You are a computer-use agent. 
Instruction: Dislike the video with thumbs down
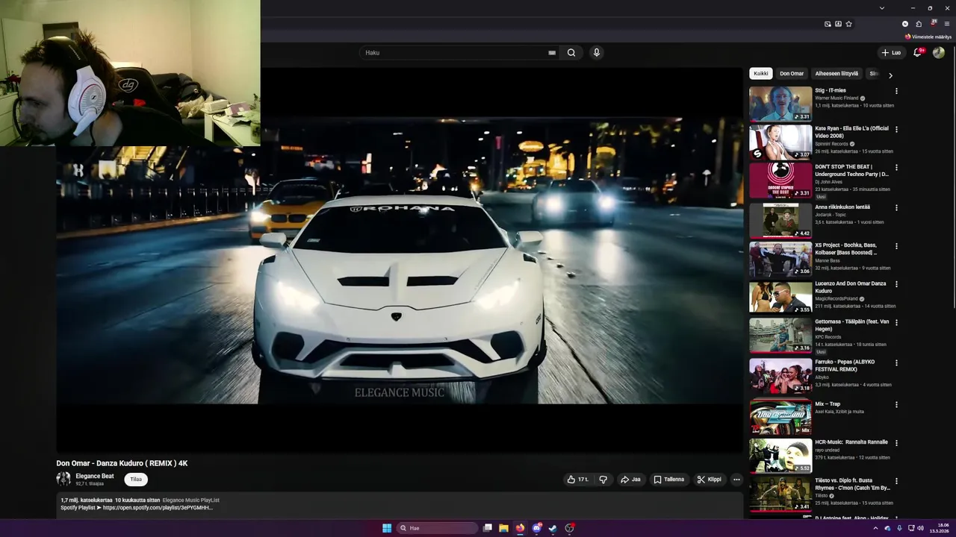point(603,480)
